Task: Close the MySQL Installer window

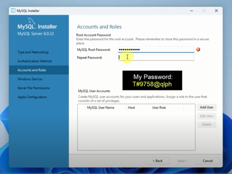Action: pyautogui.click(x=216, y=10)
